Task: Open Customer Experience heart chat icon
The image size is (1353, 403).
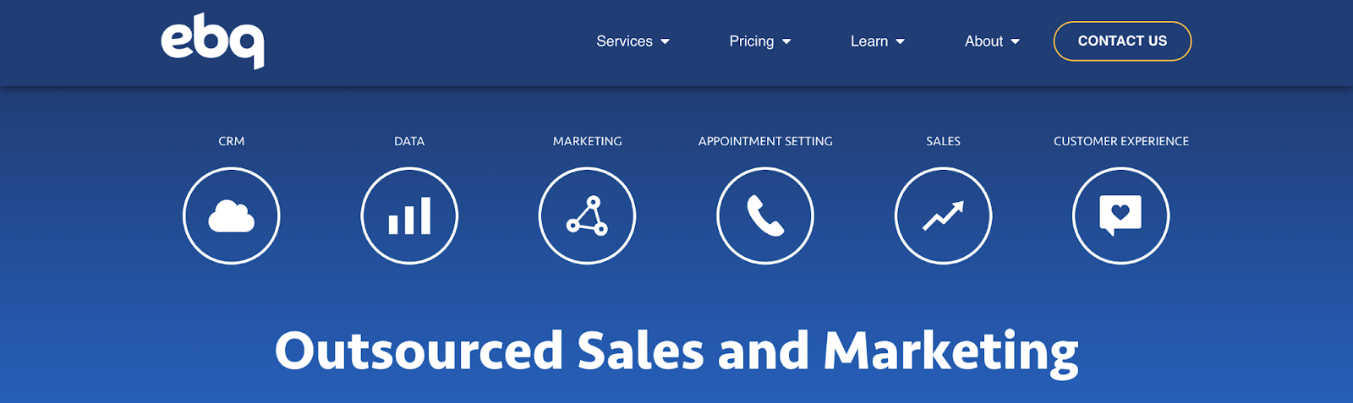Action: (x=1121, y=216)
